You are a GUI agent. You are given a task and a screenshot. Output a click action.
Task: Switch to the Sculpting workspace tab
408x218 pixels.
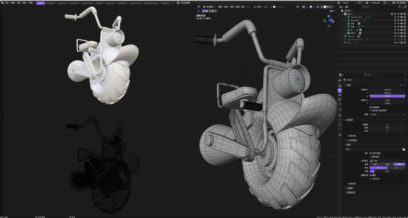point(62,2)
